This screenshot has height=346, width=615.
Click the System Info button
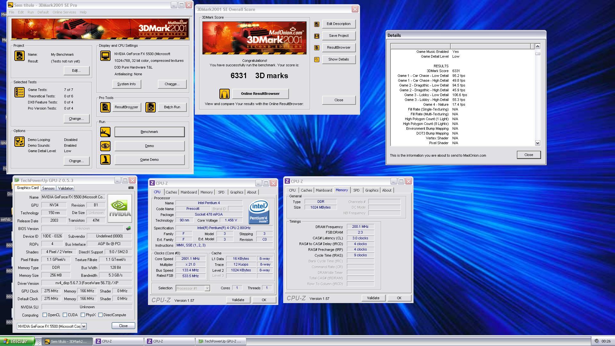click(127, 84)
